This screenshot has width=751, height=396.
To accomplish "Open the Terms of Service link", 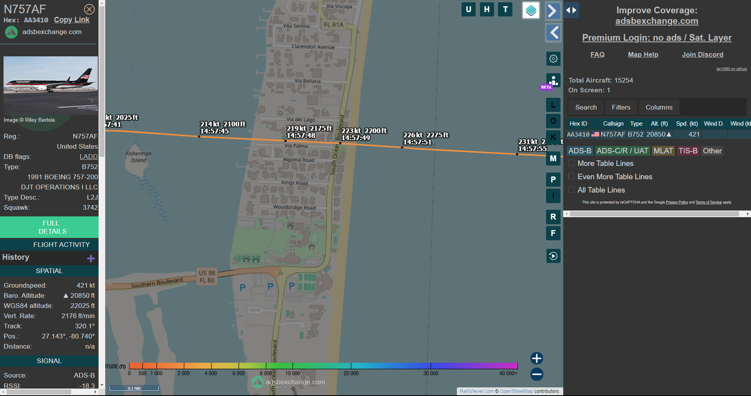I will click(708, 202).
